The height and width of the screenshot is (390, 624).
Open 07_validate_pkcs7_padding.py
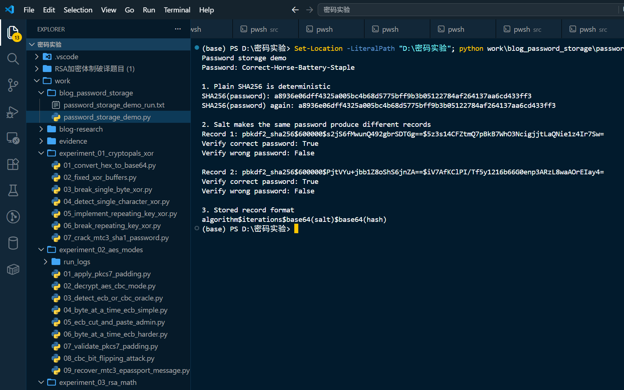109,346
